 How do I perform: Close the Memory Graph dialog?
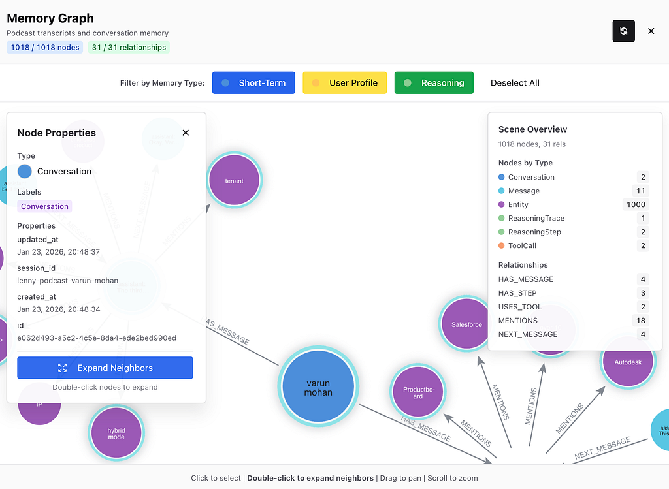(x=651, y=31)
